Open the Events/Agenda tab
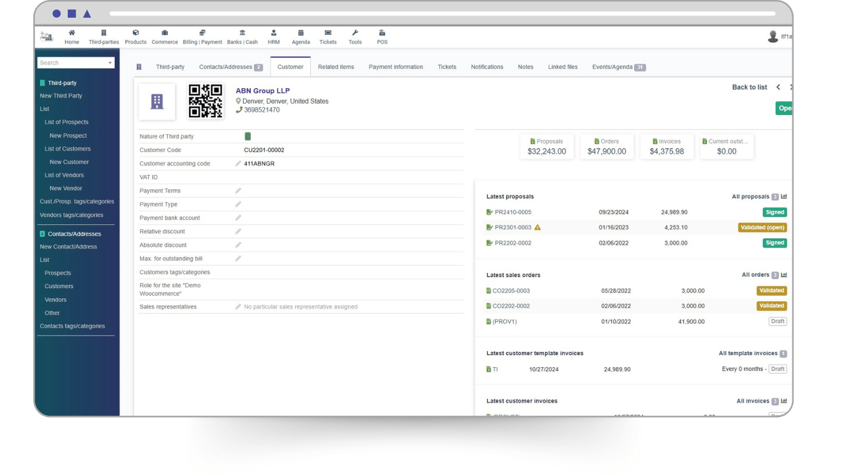 click(619, 67)
